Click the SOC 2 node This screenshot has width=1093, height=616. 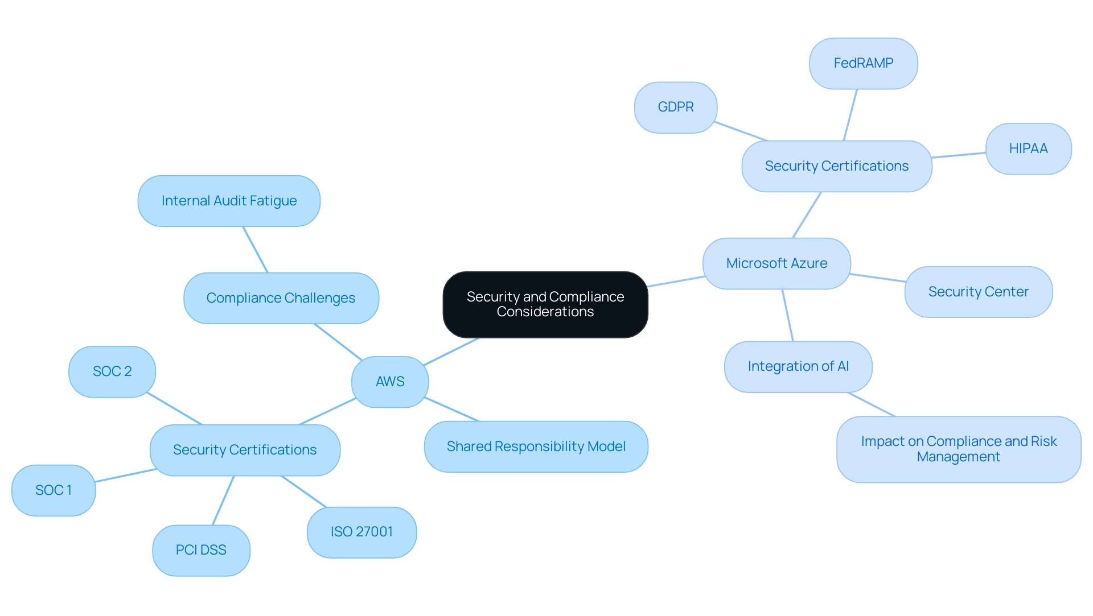click(x=113, y=367)
